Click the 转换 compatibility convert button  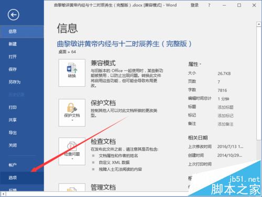tap(72, 73)
